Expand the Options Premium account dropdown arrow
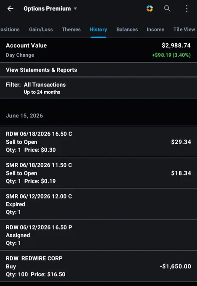The image size is (197, 286). [x=75, y=8]
